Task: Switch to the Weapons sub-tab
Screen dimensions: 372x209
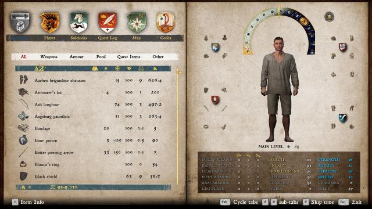Action: click(49, 57)
